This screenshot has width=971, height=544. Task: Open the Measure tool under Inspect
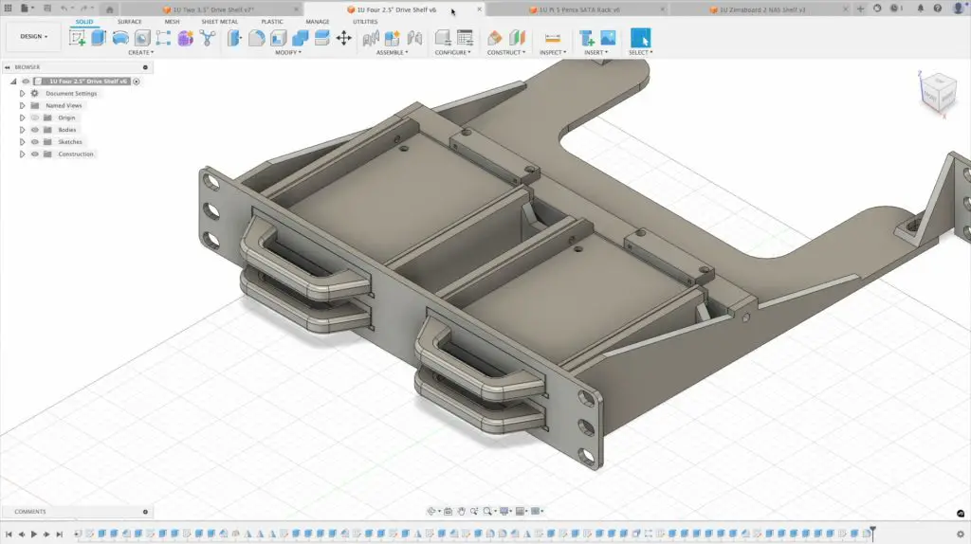point(553,38)
